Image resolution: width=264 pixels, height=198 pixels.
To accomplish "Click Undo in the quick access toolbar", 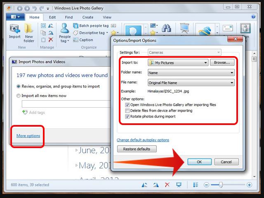I will 35,8.
